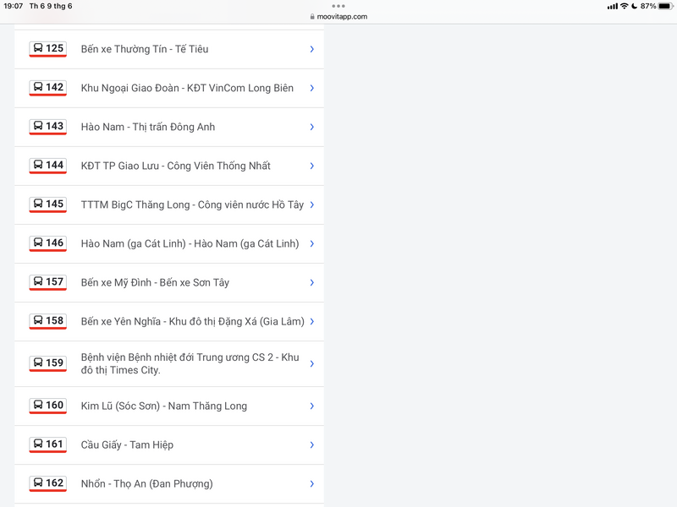Screen dimensions: 677x507
Task: Open Cầu Giấy - Tam Hiệp route
Action: coord(127,444)
